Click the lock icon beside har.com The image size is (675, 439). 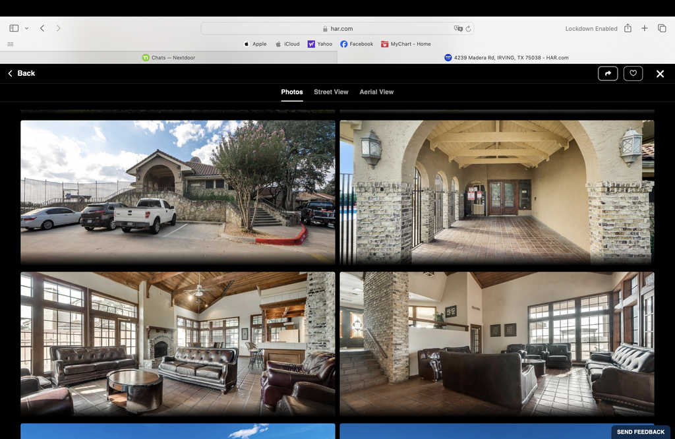tap(326, 29)
